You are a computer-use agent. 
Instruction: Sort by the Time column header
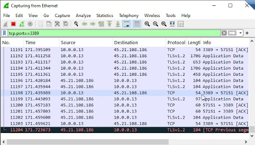tap(42, 42)
